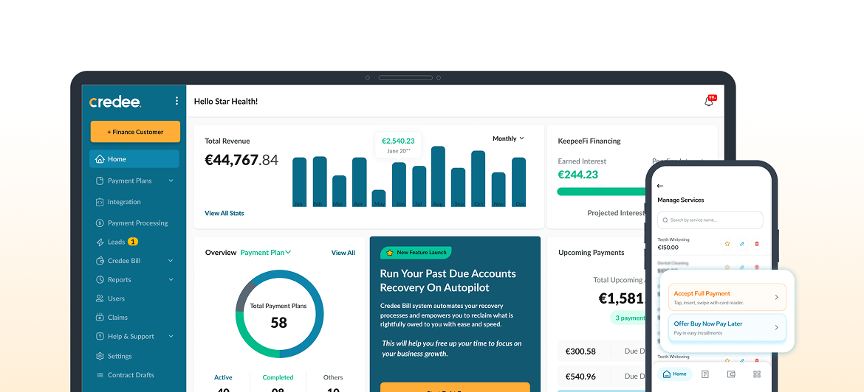The width and height of the screenshot is (864, 392).
Task: Click the Leads lightning bolt icon
Action: coord(100,242)
